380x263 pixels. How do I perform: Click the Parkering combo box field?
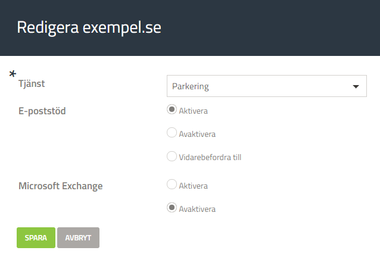267,86
